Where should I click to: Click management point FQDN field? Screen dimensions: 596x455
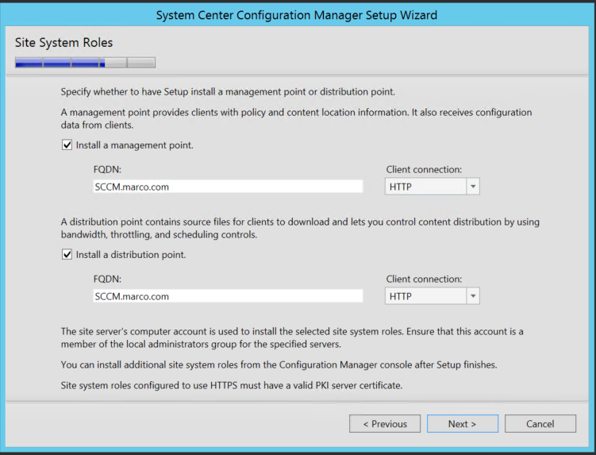click(228, 187)
